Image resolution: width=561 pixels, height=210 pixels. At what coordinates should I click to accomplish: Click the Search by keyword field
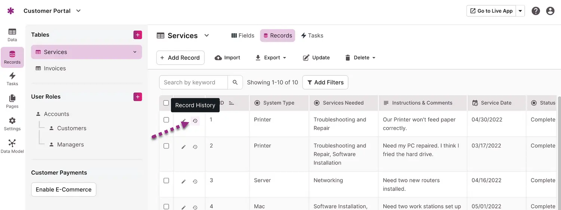pyautogui.click(x=193, y=83)
